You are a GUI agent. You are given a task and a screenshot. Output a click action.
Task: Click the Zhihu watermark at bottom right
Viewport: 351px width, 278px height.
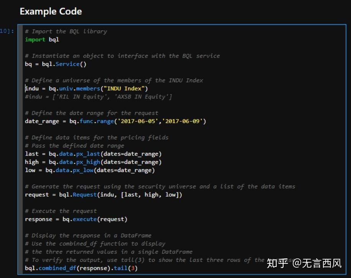(x=303, y=263)
